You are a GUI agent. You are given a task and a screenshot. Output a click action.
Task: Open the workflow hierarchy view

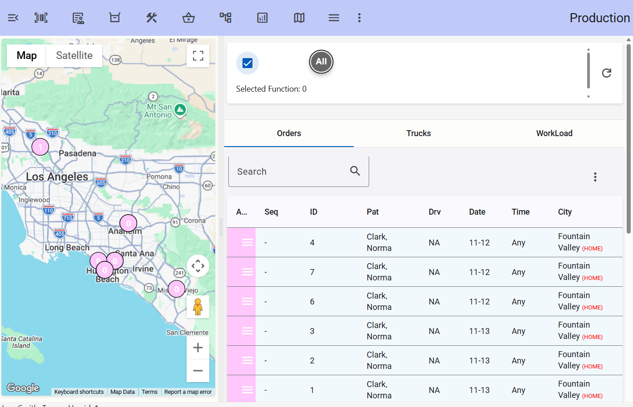point(225,18)
